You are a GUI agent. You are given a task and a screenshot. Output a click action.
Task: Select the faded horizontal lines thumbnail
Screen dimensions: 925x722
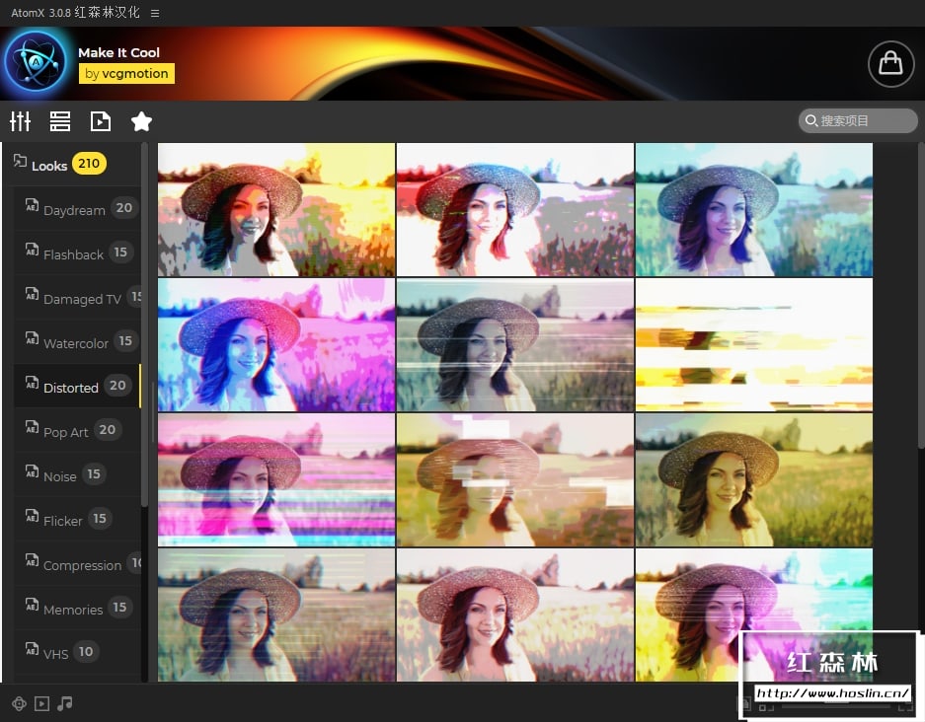pyautogui.click(x=276, y=615)
